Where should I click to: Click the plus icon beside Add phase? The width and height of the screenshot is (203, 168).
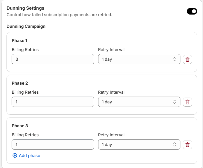(15, 155)
